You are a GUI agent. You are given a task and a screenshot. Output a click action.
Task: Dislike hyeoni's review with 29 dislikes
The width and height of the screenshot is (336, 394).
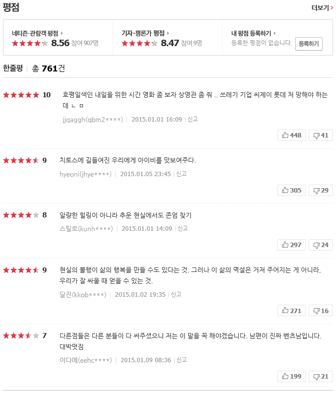pos(321,190)
